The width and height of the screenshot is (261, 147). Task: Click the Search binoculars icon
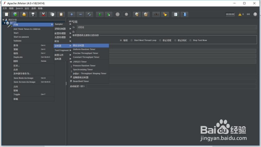156,14
